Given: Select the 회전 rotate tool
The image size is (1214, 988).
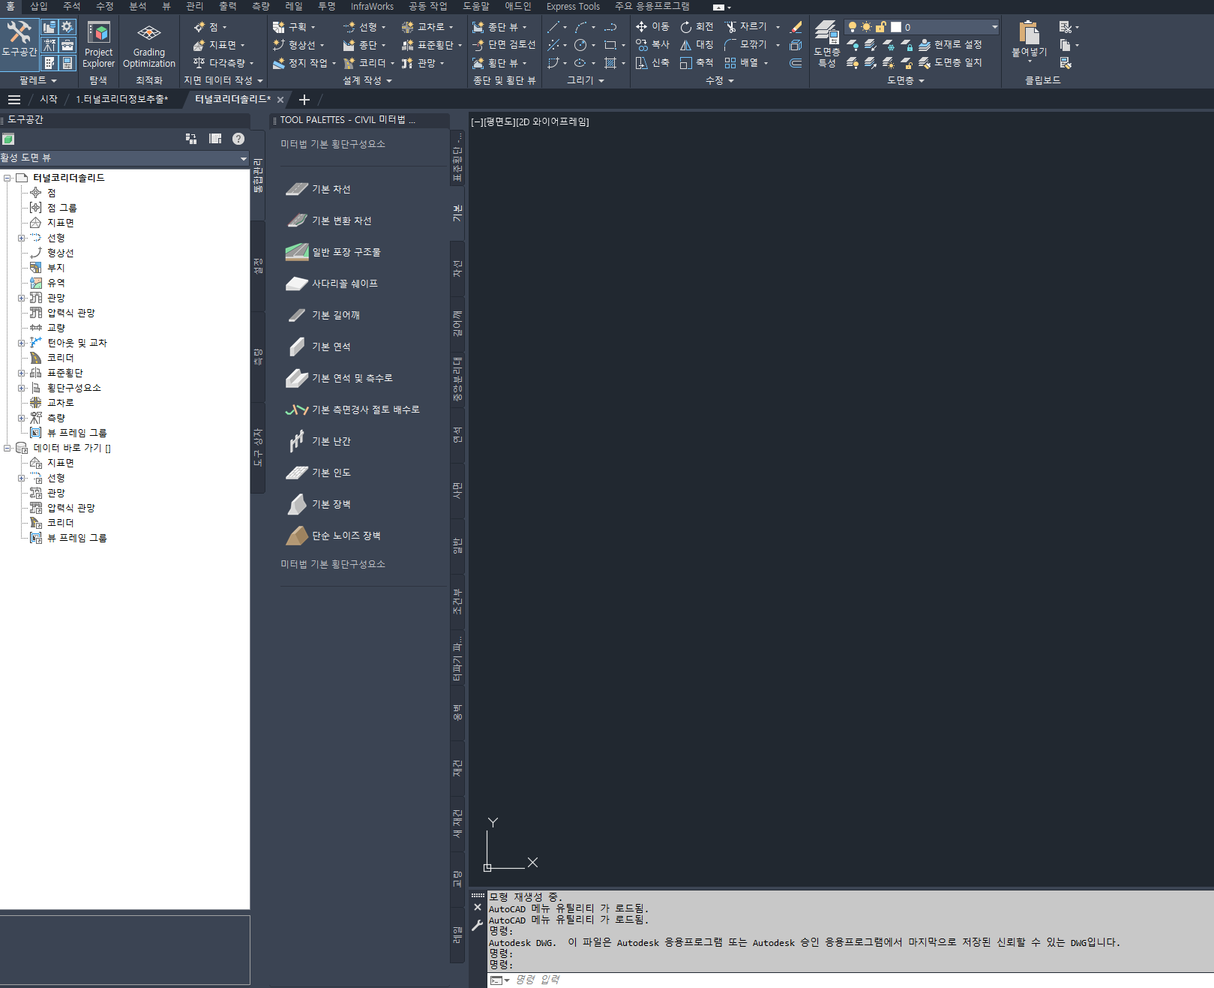Looking at the screenshot, I should point(697,27).
